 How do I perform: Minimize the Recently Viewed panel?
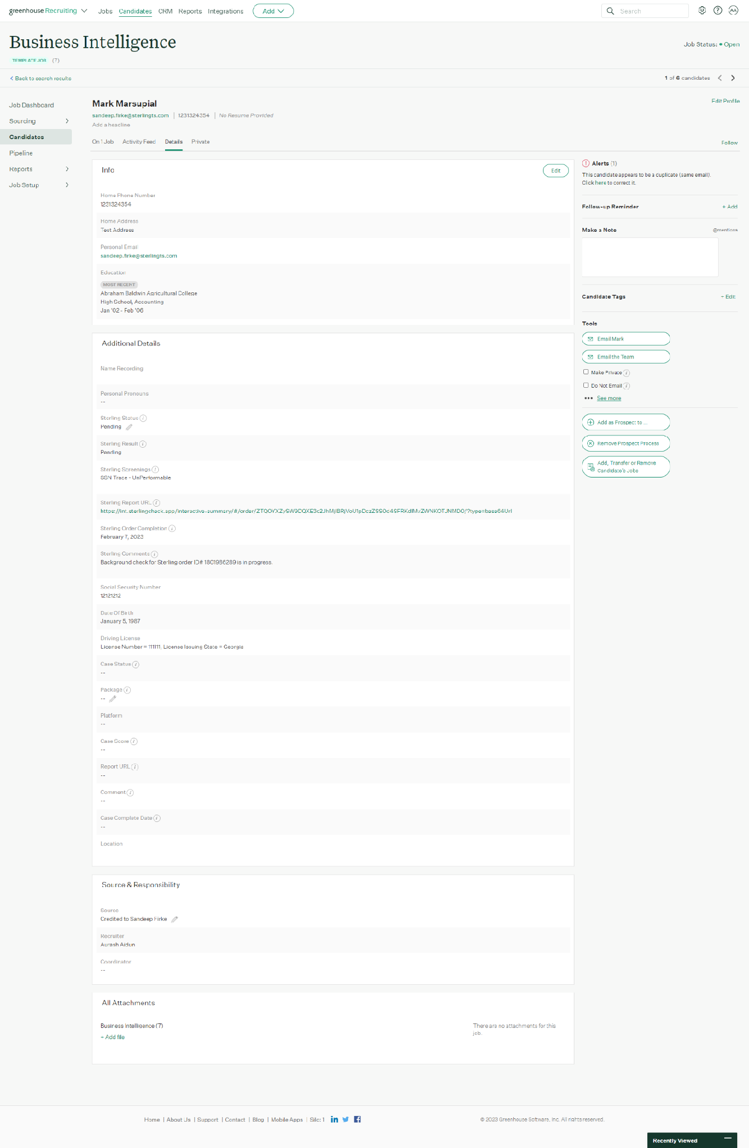[x=728, y=1138]
